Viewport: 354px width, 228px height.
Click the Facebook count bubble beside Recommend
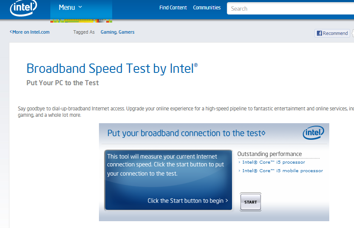click(x=352, y=33)
